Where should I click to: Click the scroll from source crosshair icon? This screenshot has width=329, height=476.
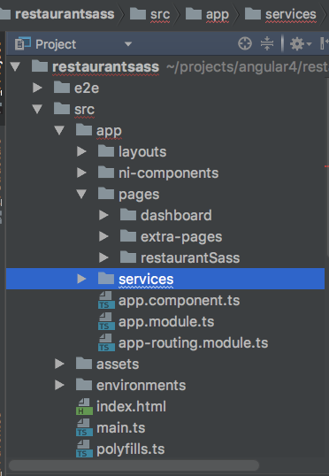tap(245, 43)
